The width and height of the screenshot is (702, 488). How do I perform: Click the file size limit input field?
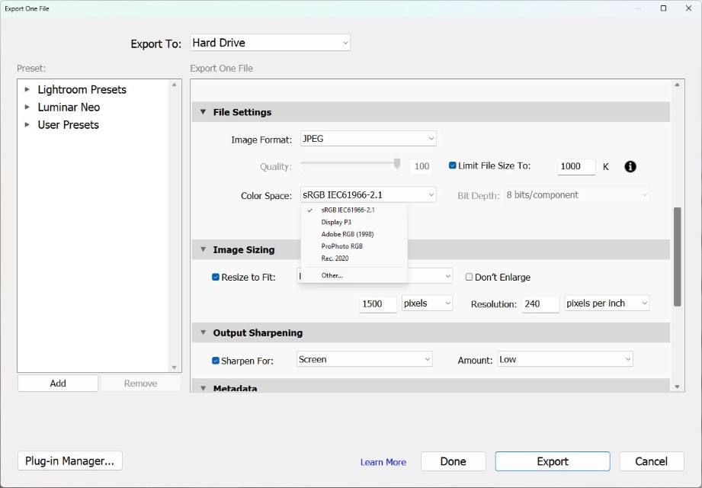tap(575, 166)
